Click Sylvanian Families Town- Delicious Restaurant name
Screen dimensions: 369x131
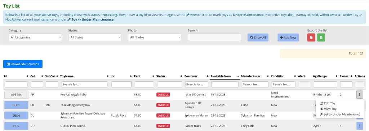click(x=83, y=115)
